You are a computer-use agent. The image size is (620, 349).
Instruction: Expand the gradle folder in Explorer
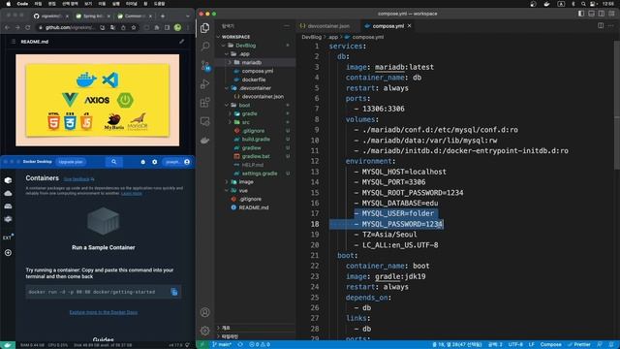point(230,114)
